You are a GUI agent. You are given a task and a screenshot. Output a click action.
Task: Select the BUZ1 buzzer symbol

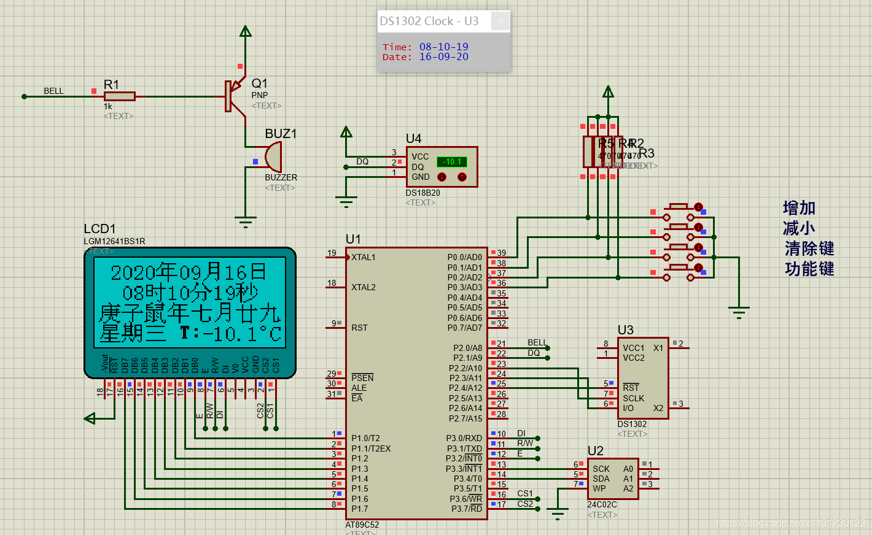coord(273,157)
